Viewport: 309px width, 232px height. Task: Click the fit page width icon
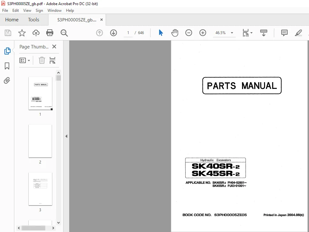coord(246,33)
